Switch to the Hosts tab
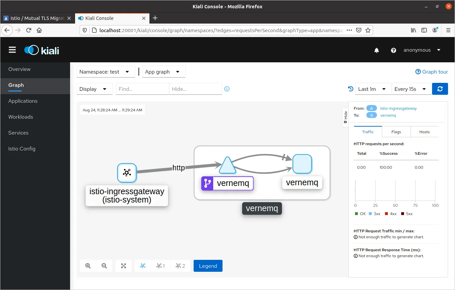Screen dimensions: 455x290 424,132
